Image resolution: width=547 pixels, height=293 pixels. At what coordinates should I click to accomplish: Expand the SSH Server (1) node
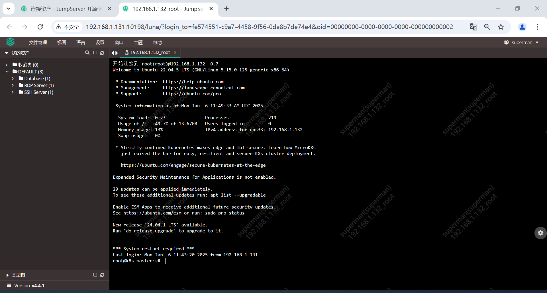point(13,92)
